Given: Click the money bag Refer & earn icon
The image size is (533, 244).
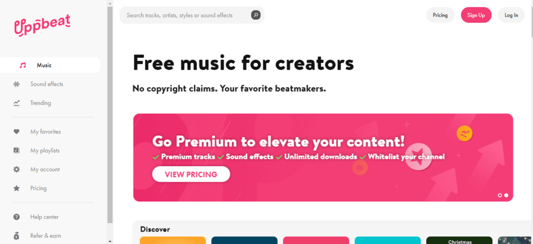Looking at the screenshot, I should [16, 236].
